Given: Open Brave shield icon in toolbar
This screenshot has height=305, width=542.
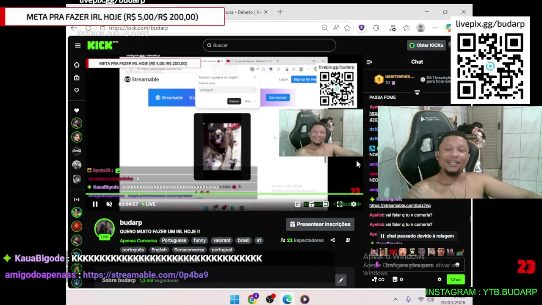Looking at the screenshot, I should 361,28.
